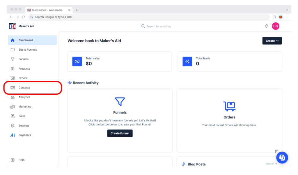298x175 pixels.
Task: Click Recent Activity heading
Action: click(x=86, y=83)
